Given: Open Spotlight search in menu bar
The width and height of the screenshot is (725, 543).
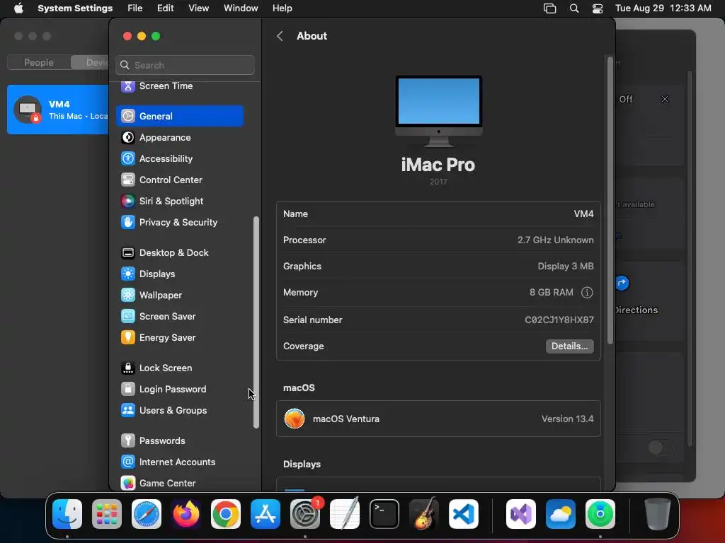Looking at the screenshot, I should point(573,8).
